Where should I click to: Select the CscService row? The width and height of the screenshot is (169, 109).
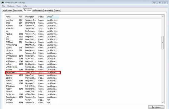[32, 94]
